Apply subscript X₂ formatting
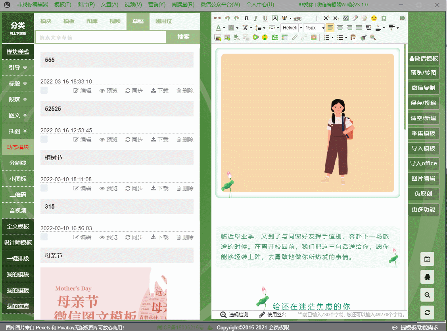 [x=336, y=18]
